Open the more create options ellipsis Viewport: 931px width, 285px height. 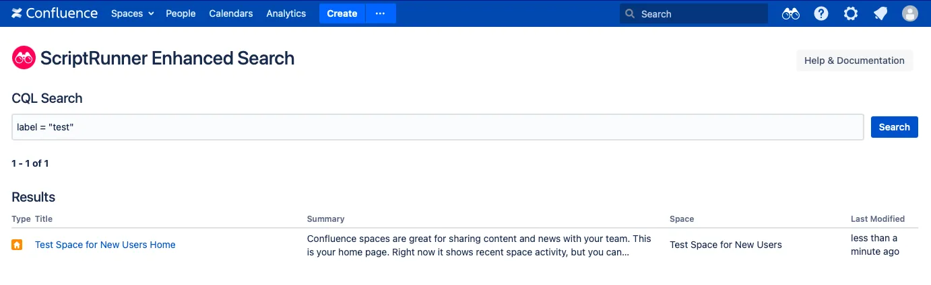point(381,13)
